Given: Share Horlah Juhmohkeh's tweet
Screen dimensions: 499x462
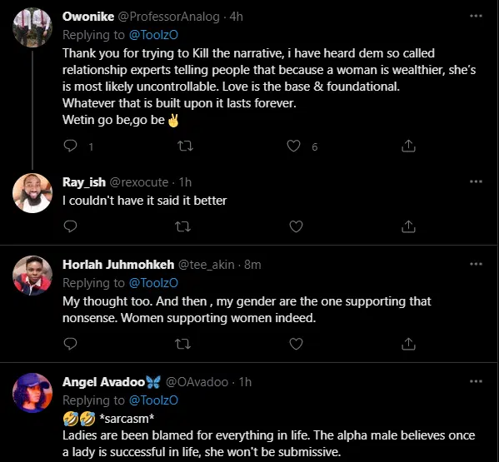Looking at the screenshot, I should tap(409, 344).
